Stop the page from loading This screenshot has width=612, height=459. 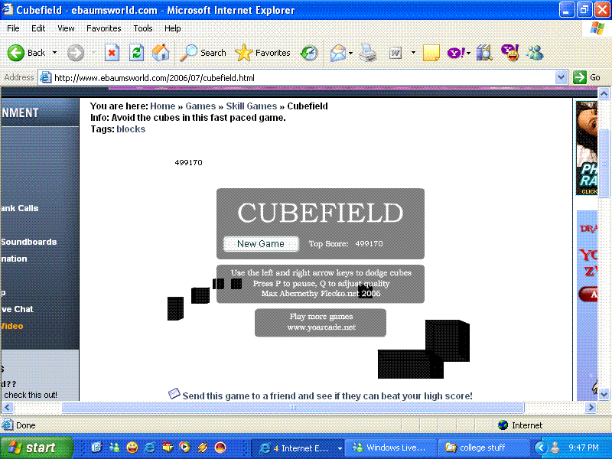[112, 54]
